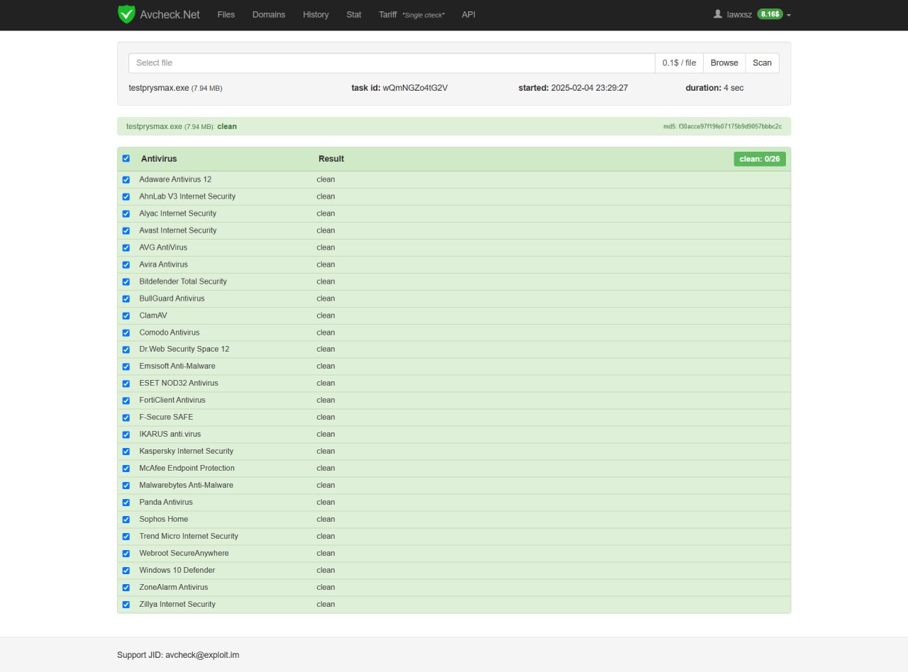Screen dimensions: 908x672
Task: Go to the Domains page
Action: pos(269,14)
